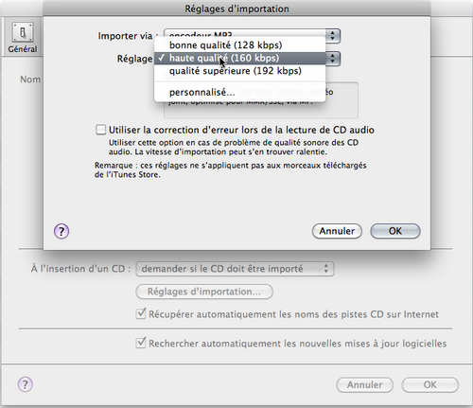Click the checkmark beside haute qualité
Screen dimensions: 473x408
point(162,58)
